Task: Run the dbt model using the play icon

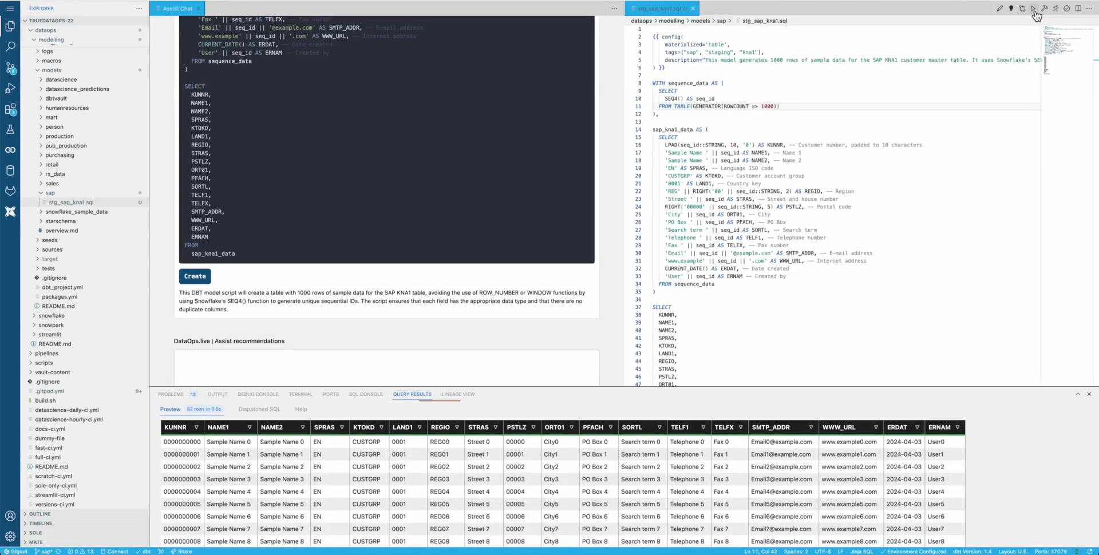Action: (1034, 9)
